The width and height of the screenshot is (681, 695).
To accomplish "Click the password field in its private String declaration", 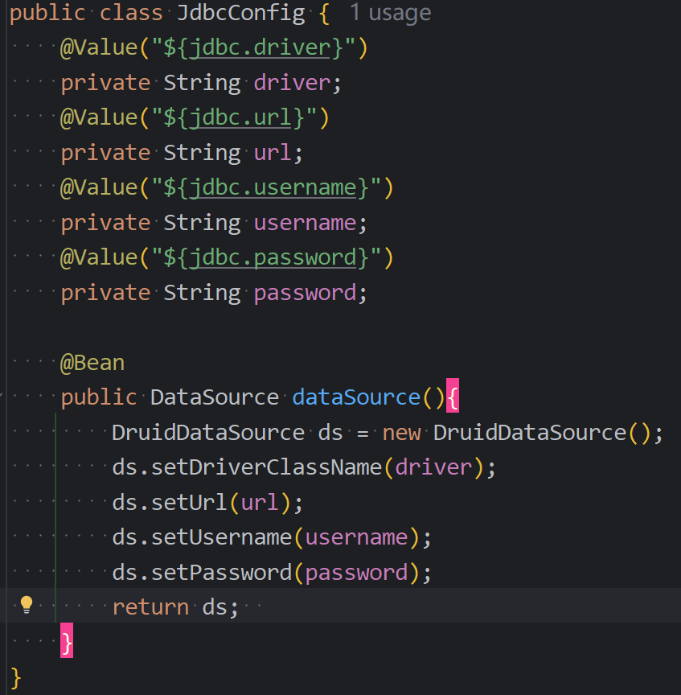I will point(305,293).
